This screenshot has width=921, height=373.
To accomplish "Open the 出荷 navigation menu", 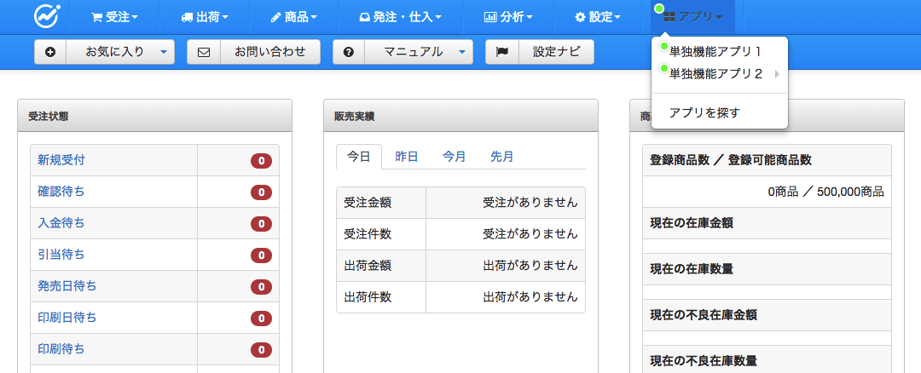I will [x=205, y=16].
